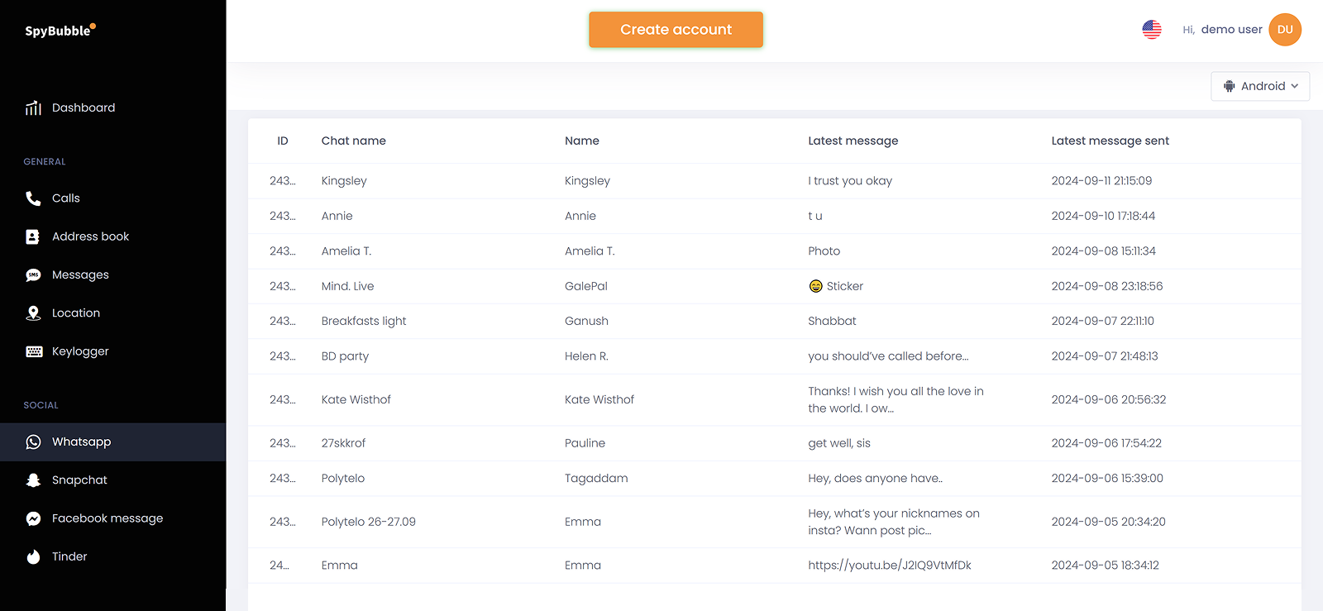Click message 'get well, sis'
1323x611 pixels.
tap(839, 443)
